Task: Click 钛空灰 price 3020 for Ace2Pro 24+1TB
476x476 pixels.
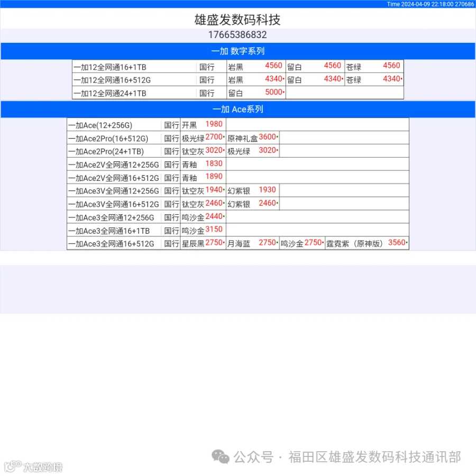Action: [214, 151]
